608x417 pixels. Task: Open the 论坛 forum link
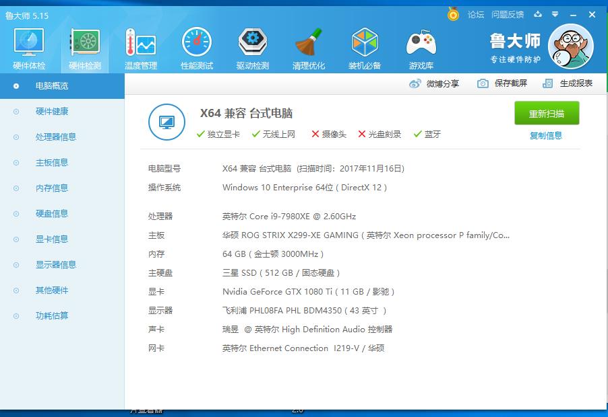point(476,14)
